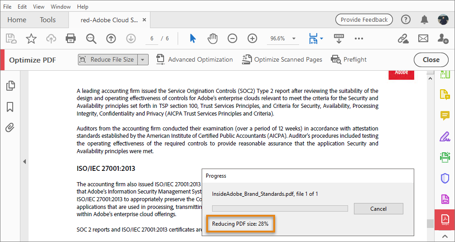
Task: Open the File menu
Action: (x=7, y=6)
